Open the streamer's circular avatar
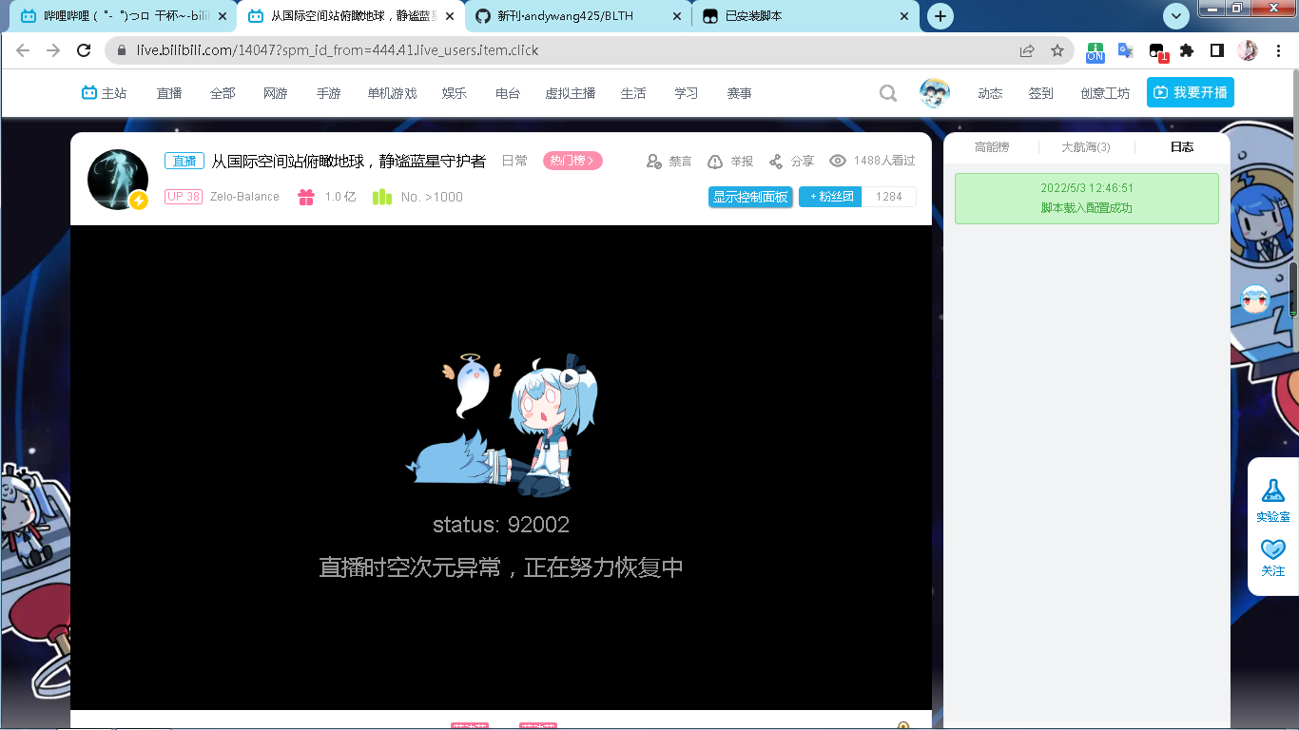 click(118, 180)
